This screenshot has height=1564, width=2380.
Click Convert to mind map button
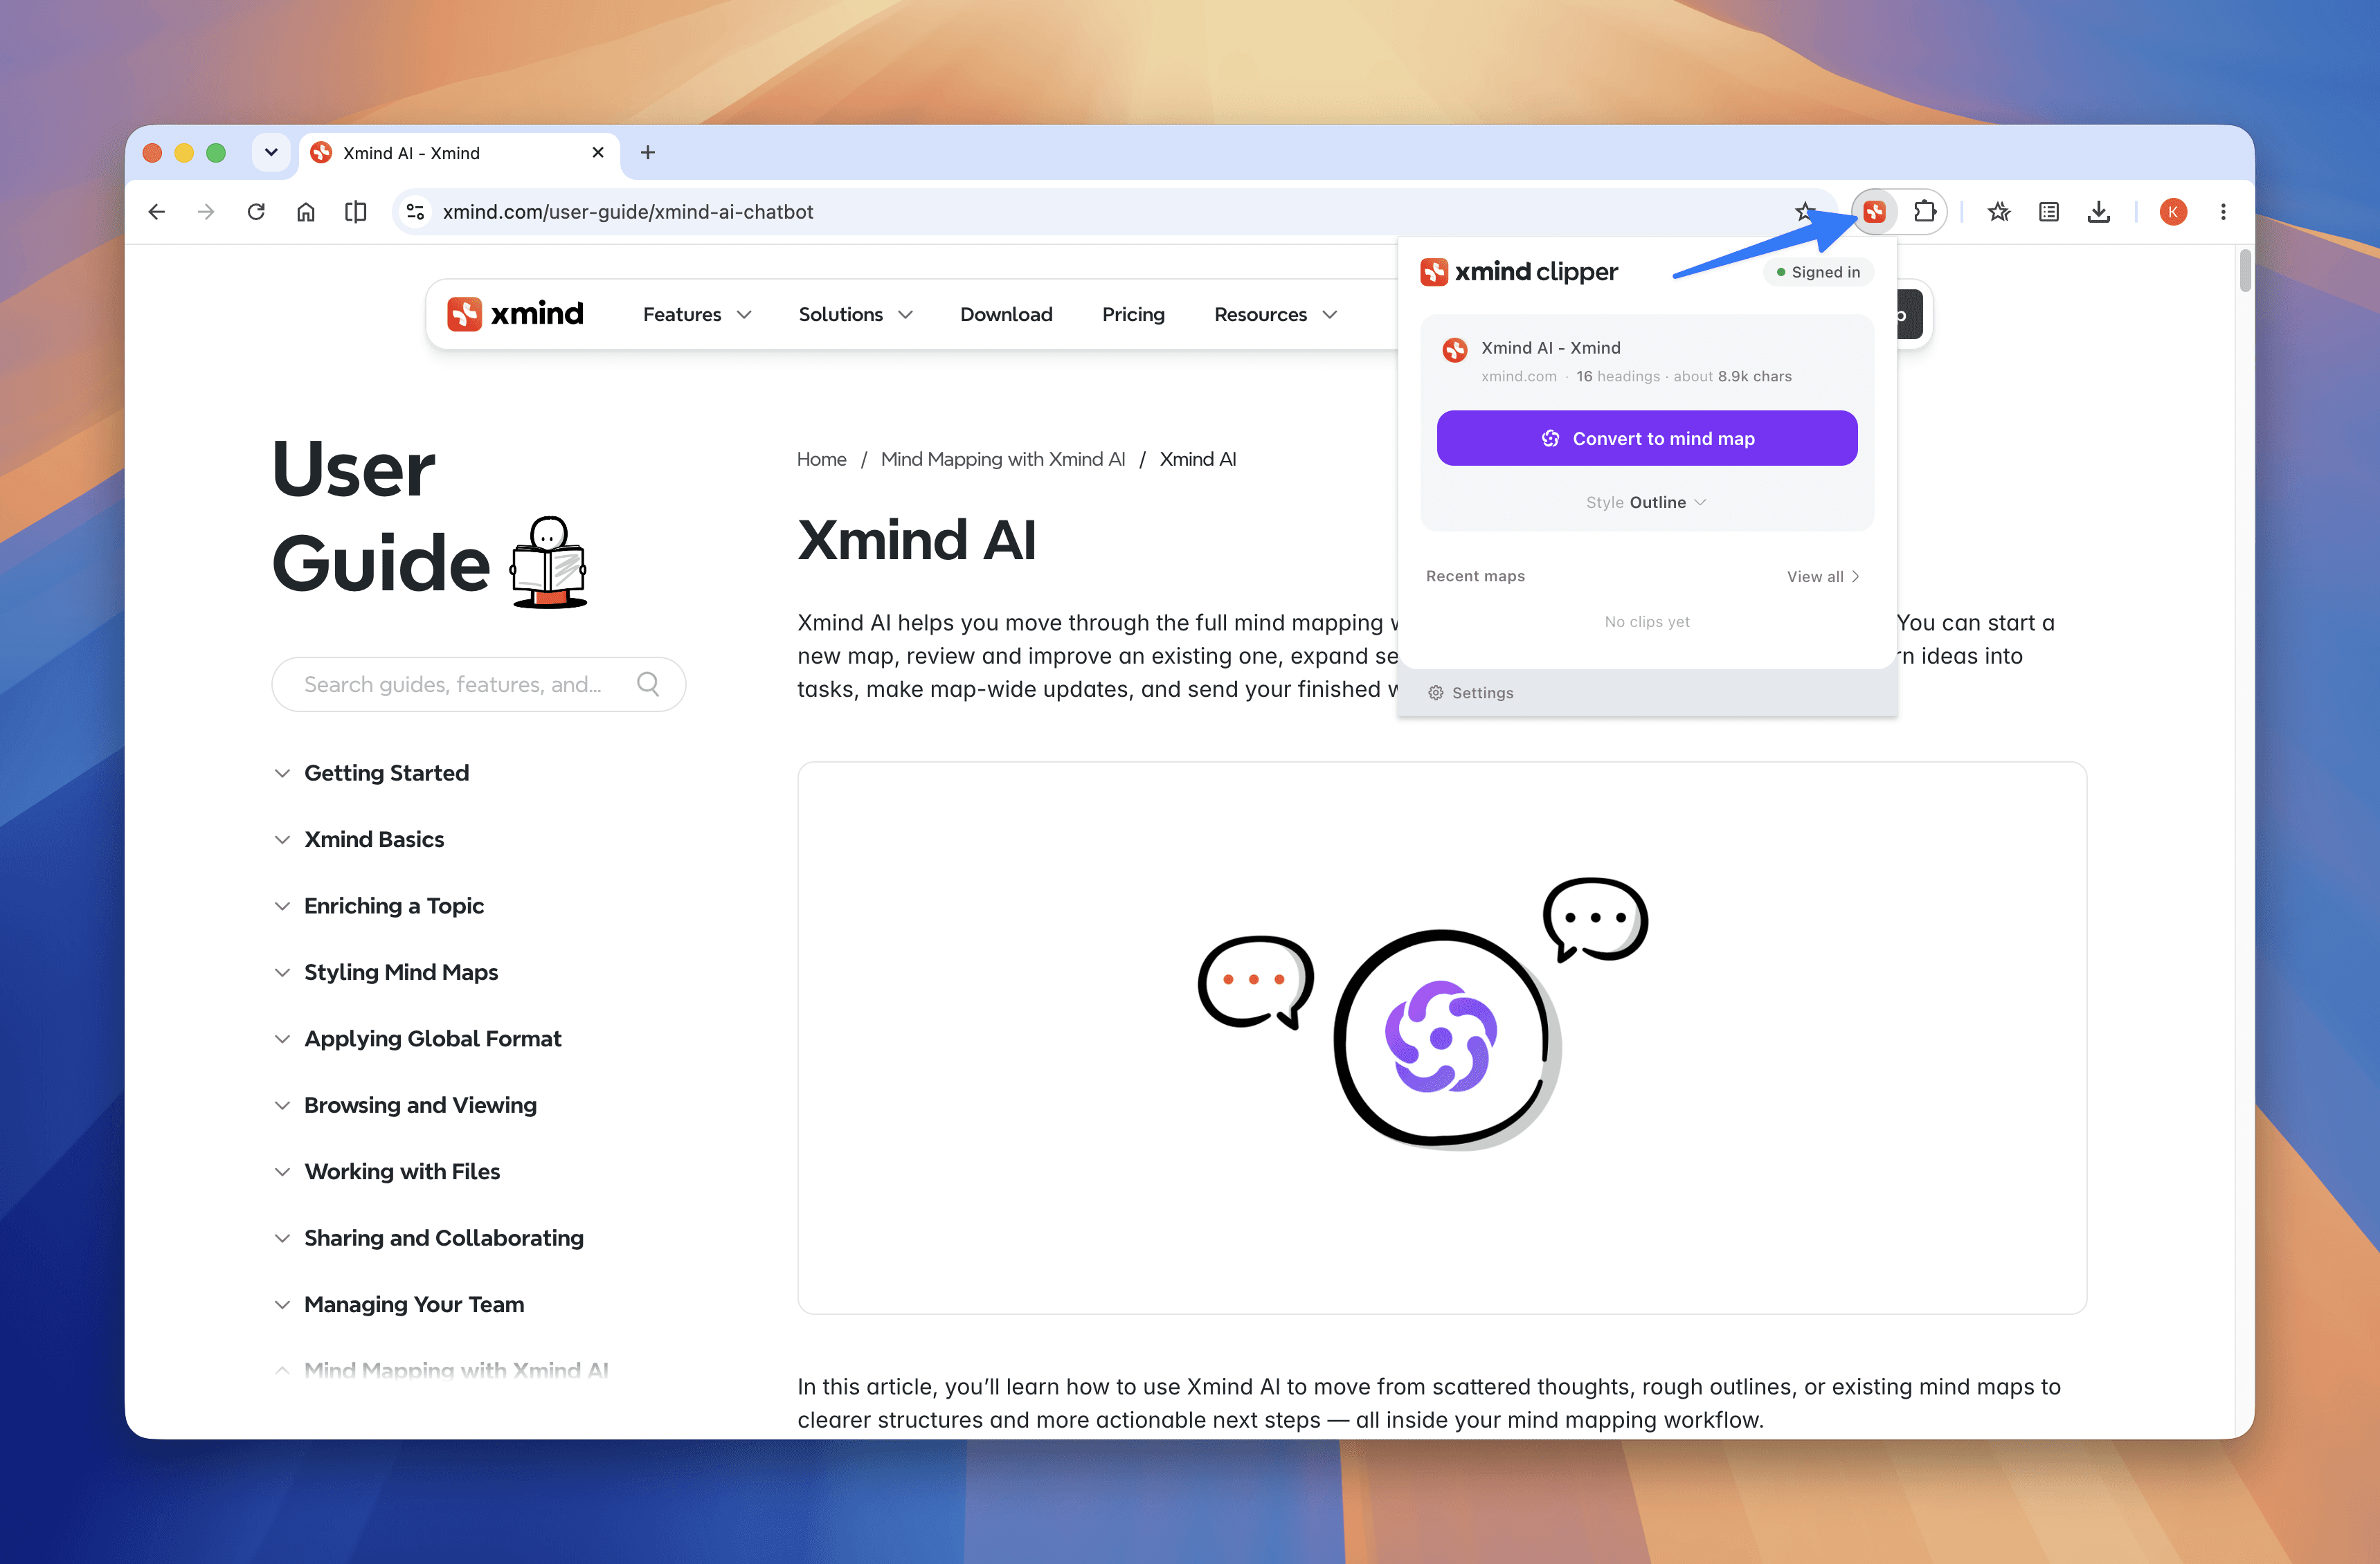tap(1647, 438)
